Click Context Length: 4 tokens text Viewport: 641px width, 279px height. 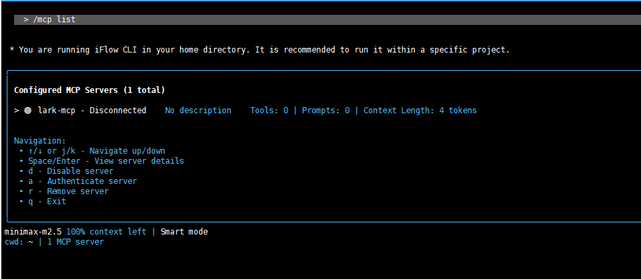click(420, 111)
